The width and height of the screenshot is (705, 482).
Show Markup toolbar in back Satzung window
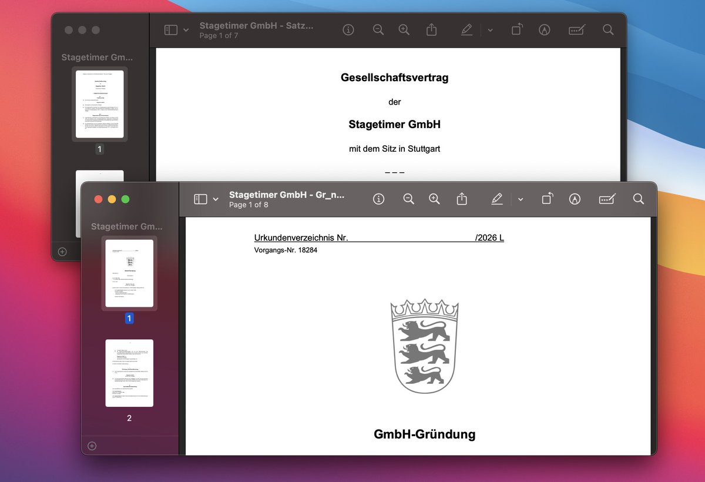click(x=545, y=29)
